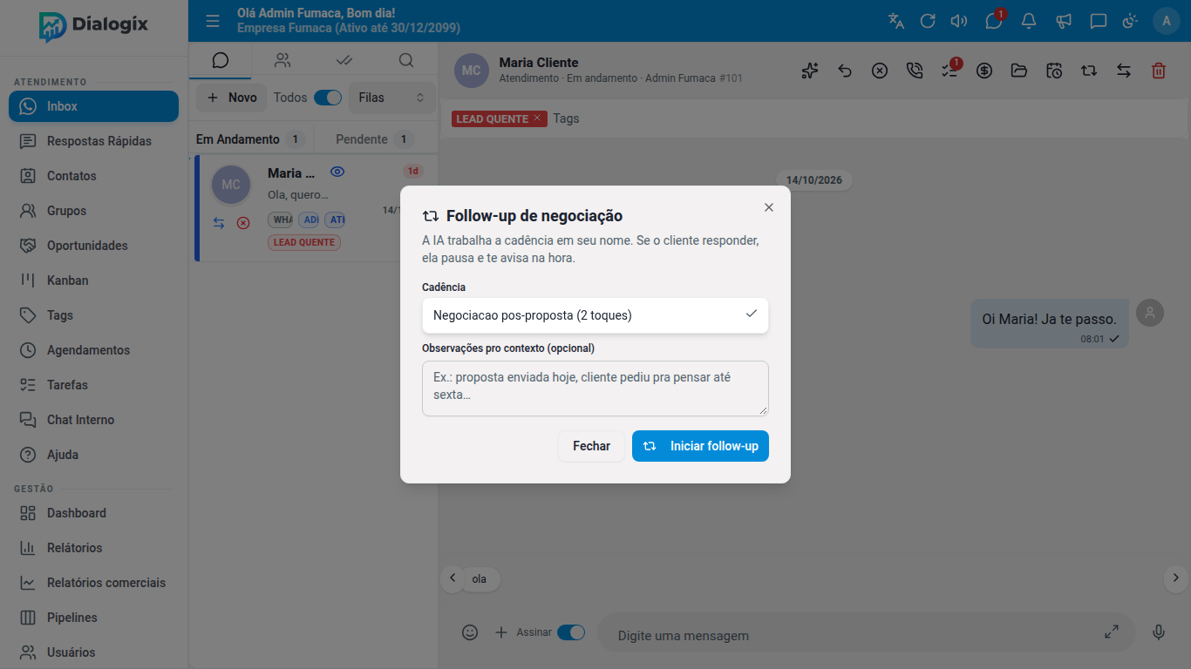Click the calendar schedule icon in header
This screenshot has width=1191, height=669.
click(1054, 71)
